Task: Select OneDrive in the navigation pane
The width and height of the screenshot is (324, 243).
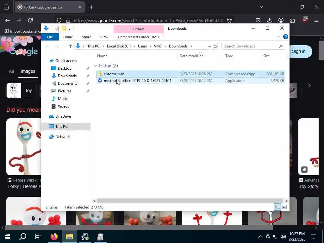Action: pyautogui.click(x=63, y=116)
